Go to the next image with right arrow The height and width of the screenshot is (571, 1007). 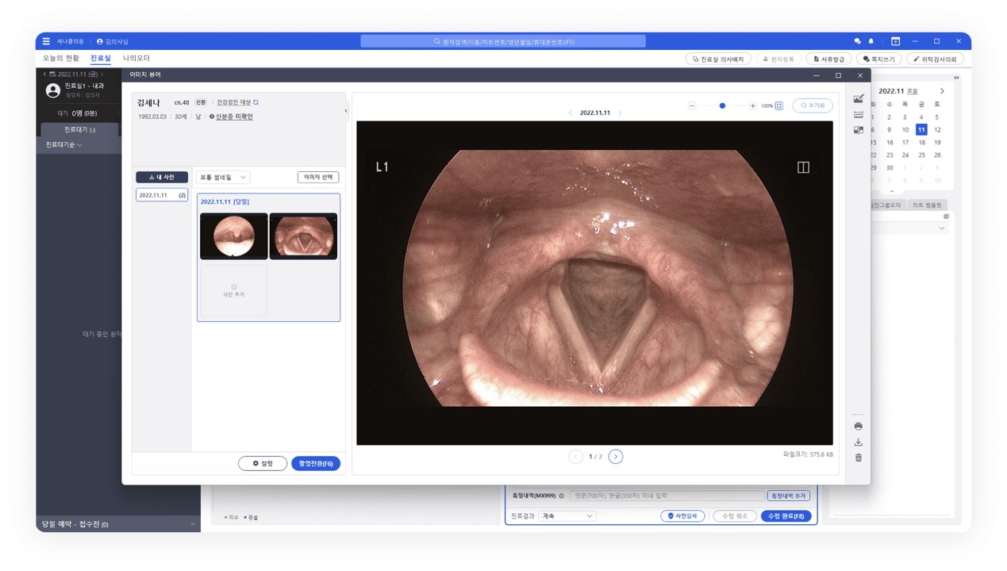point(616,457)
